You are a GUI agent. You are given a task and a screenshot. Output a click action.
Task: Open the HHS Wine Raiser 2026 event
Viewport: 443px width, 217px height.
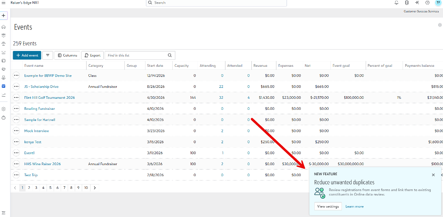(x=42, y=164)
